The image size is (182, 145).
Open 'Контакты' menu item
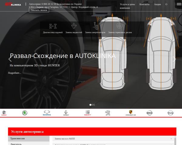point(144,5)
